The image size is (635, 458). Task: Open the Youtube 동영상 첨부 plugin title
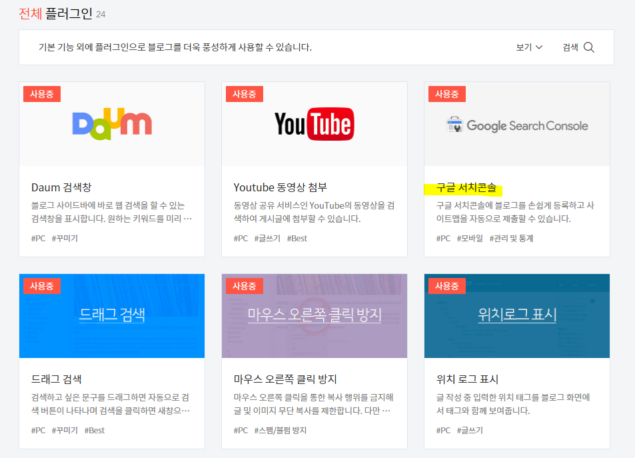pos(281,187)
